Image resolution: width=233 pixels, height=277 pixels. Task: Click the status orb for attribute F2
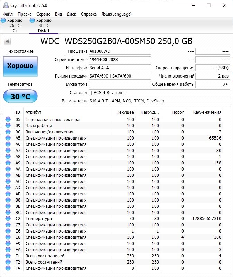8,262
